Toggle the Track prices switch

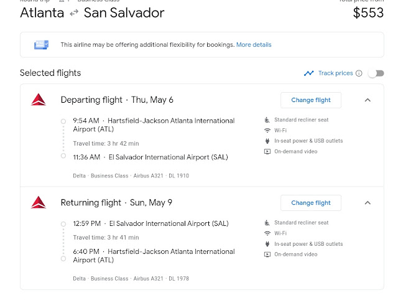(x=376, y=73)
